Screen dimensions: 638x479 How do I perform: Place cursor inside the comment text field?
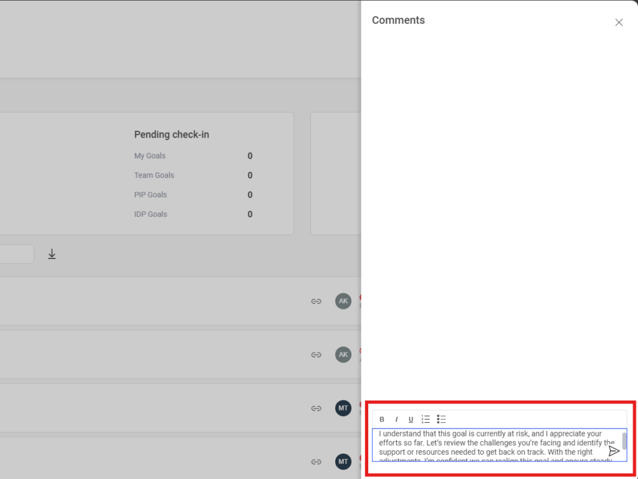(492, 442)
